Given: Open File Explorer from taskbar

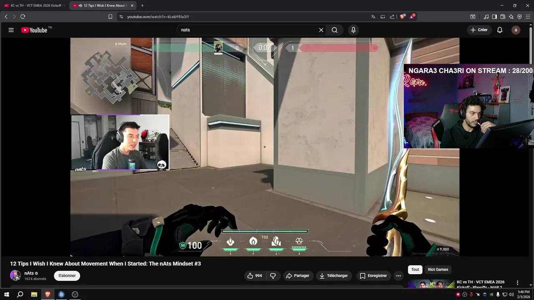Looking at the screenshot, I should [x=34, y=294].
